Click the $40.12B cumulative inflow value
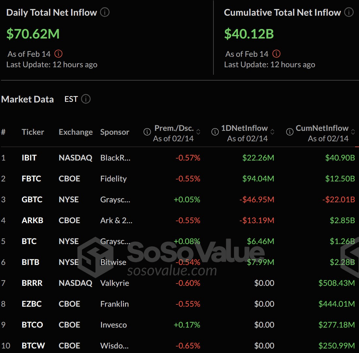359x353 pixels. [249, 34]
